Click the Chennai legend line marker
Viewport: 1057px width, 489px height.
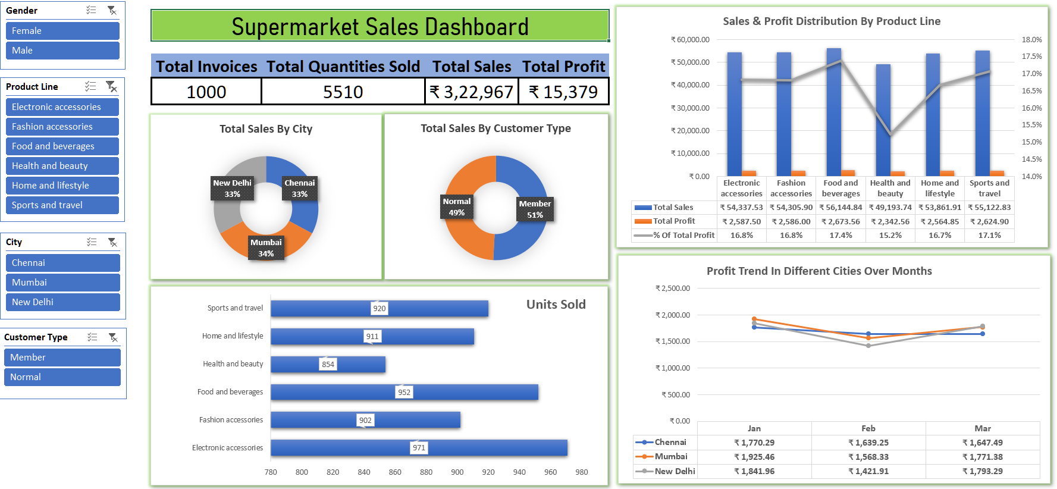(x=644, y=442)
